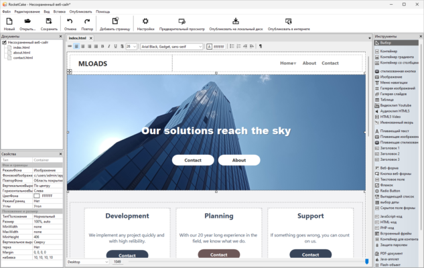The width and height of the screenshot is (424, 268).
Task: Open the Arial Black font family dropdown
Action: pyautogui.click(x=200, y=46)
